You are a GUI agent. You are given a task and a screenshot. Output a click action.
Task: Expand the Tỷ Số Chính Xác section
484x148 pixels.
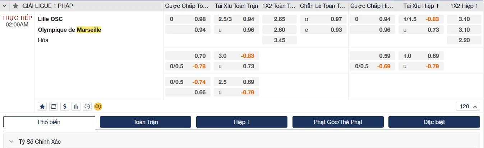[11, 142]
